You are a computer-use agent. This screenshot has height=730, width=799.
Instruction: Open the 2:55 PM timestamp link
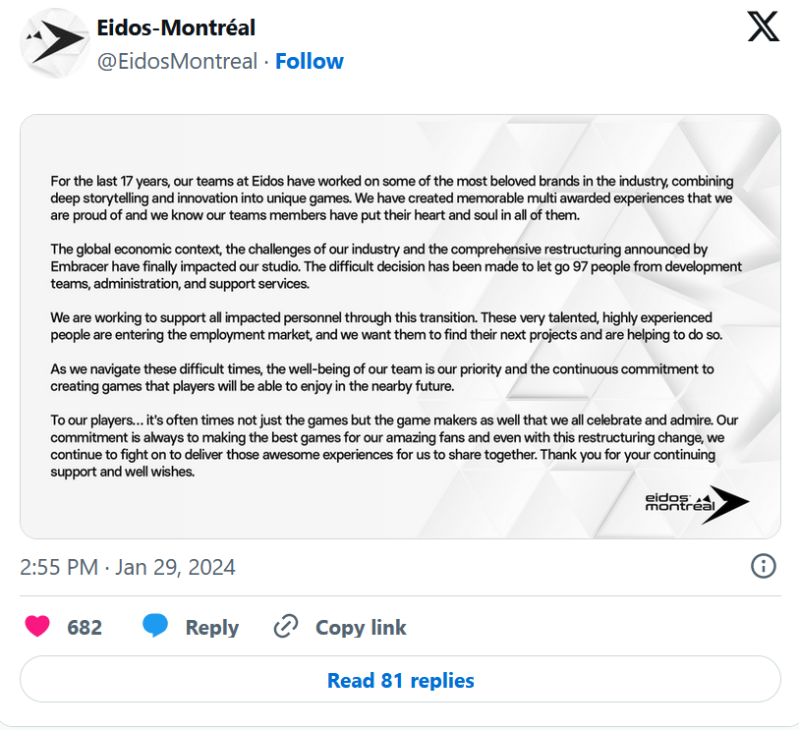[59, 567]
